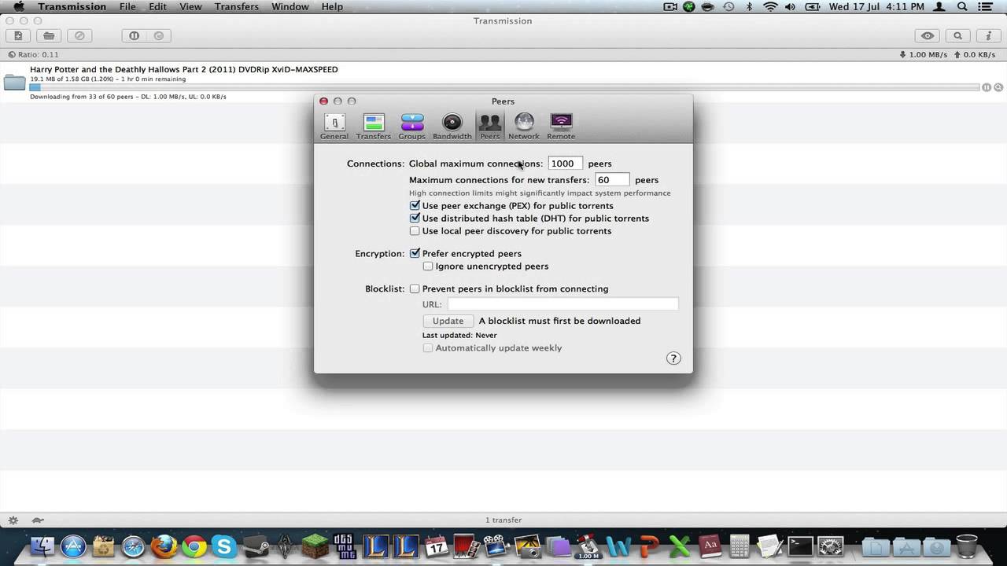
Task: Click the Global maximum connections field
Action: pyautogui.click(x=566, y=164)
